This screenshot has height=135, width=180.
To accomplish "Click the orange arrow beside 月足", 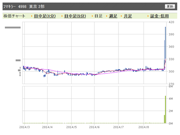I will (121, 16).
